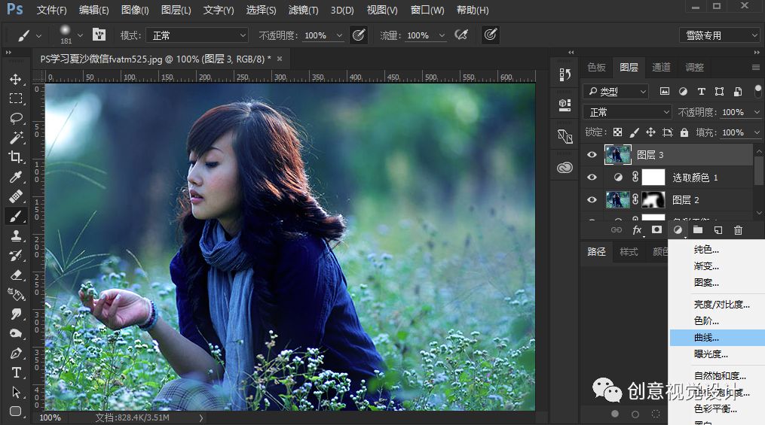
Task: Select the Type tool
Action: (16, 372)
